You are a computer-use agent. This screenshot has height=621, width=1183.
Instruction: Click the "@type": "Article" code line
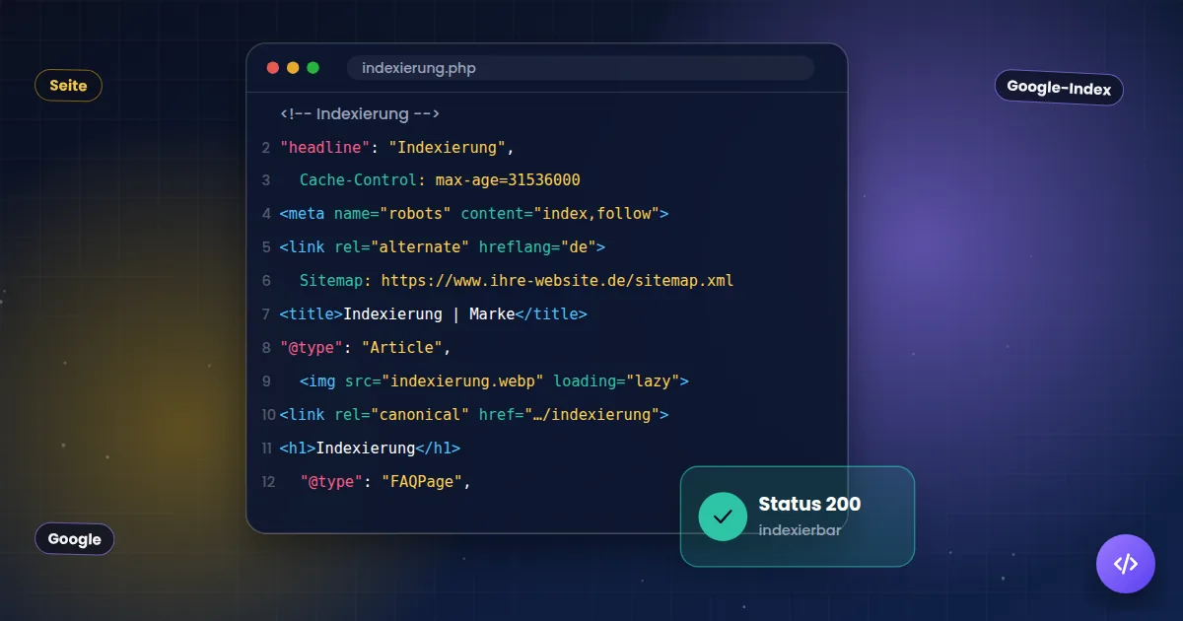coord(365,348)
